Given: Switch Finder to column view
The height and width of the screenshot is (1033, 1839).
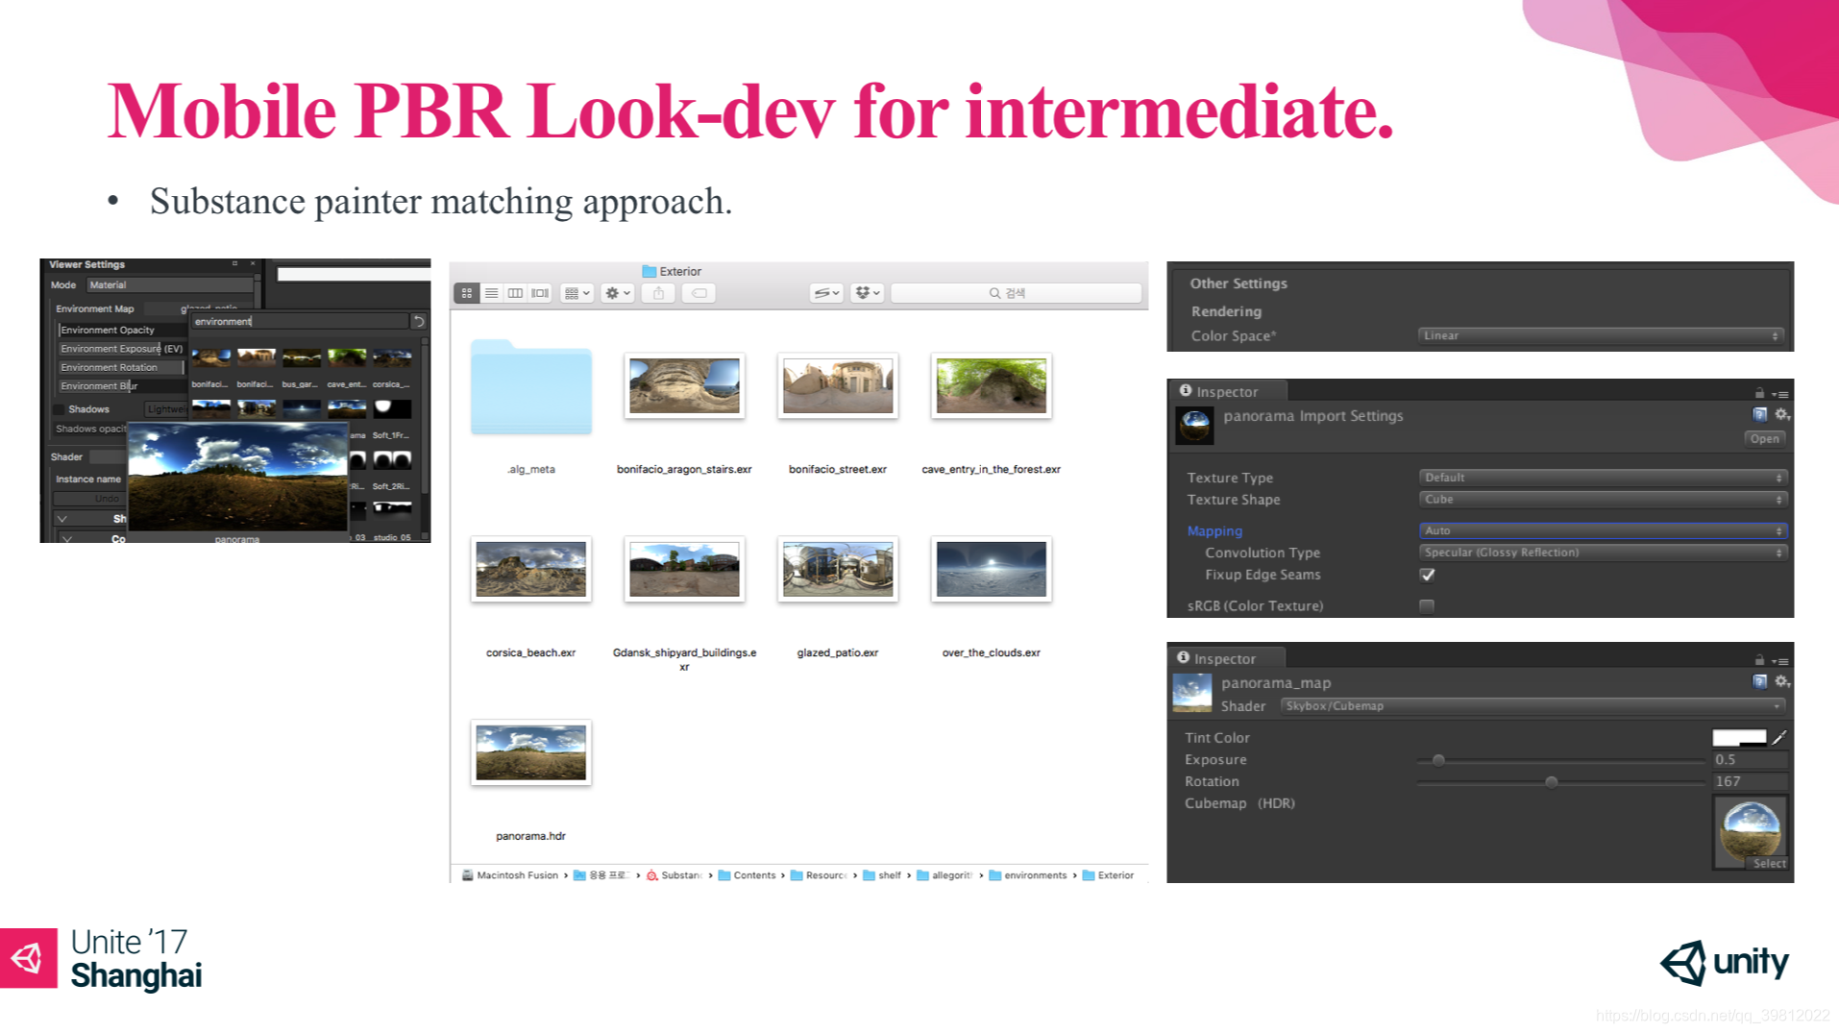Looking at the screenshot, I should (x=515, y=293).
